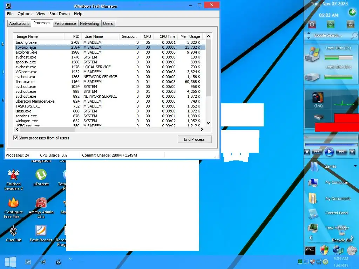Open the File menu

click(x=10, y=14)
